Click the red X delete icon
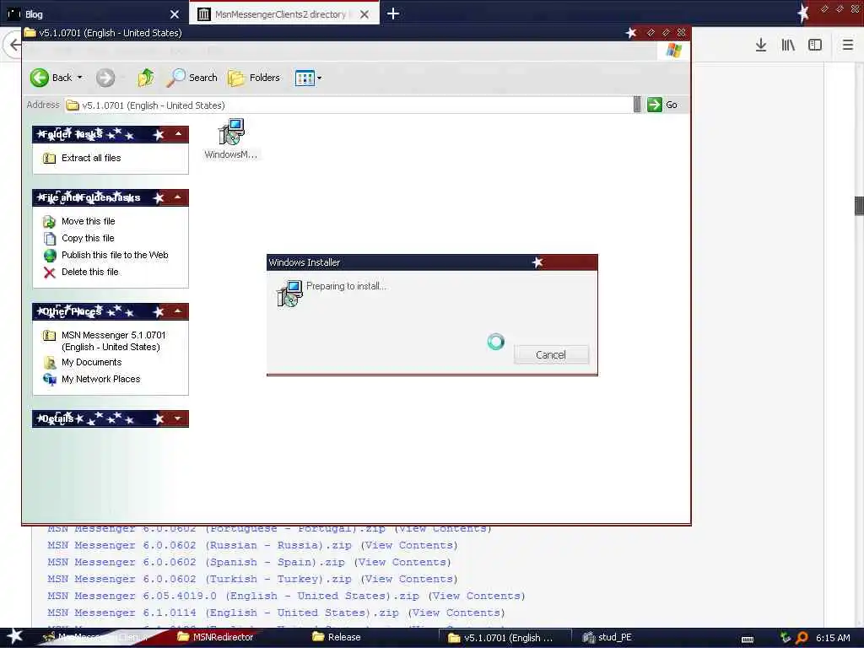Screen dimensions: 864x648 point(50,273)
